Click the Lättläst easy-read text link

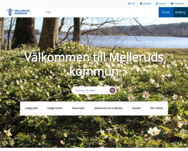coord(147,3)
